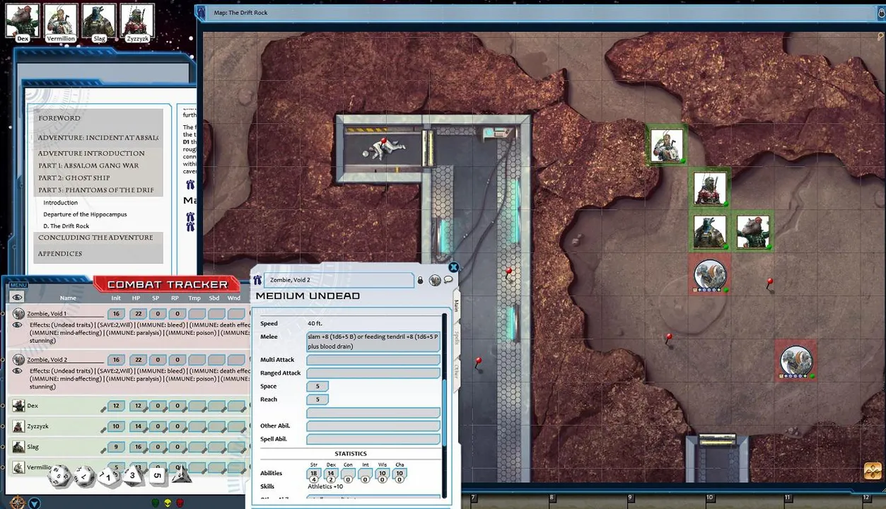Image resolution: width=886 pixels, height=509 pixels.
Task: Expand Adventure: Incident at Absalom section
Action: 98,137
